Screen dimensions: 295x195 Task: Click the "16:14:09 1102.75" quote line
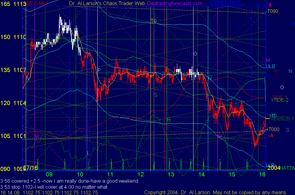[49, 193]
